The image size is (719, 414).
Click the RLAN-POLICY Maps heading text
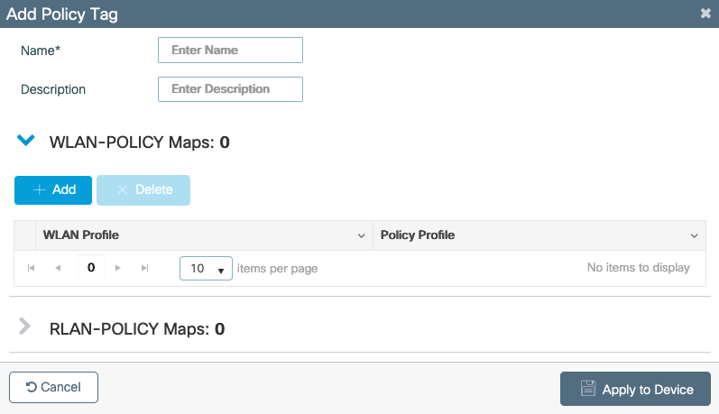pyautogui.click(x=137, y=329)
